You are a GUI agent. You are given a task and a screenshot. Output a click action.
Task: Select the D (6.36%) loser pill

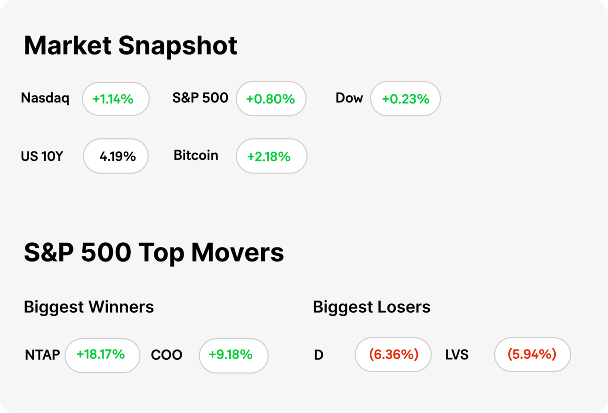393,355
